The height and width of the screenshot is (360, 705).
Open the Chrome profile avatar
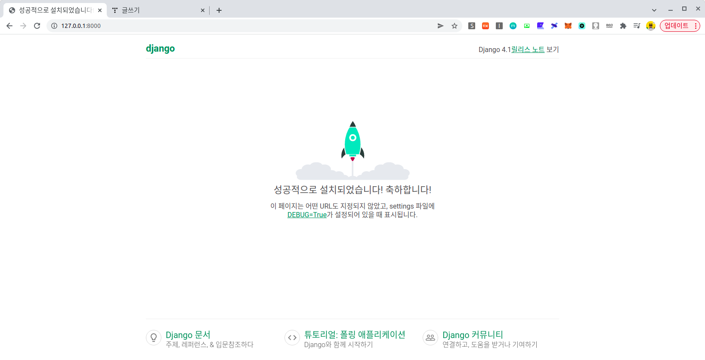pyautogui.click(x=651, y=26)
